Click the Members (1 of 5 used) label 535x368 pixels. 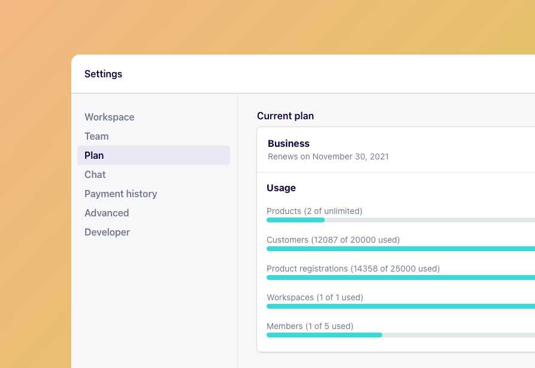[x=310, y=326]
